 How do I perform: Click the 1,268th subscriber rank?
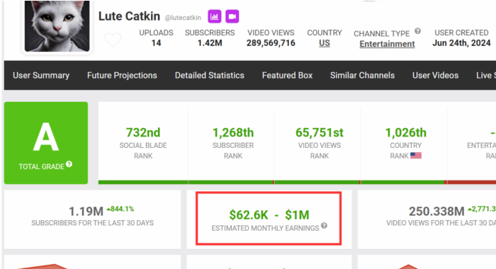click(x=233, y=132)
